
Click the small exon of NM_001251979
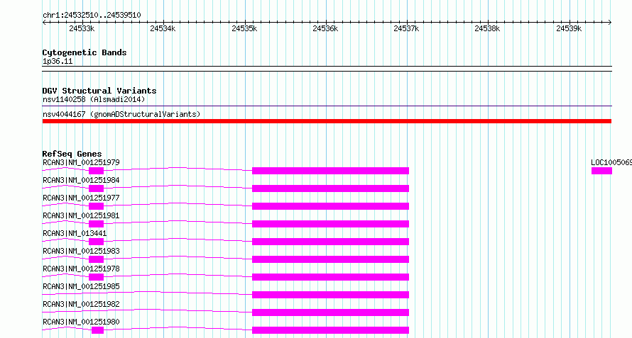click(97, 171)
